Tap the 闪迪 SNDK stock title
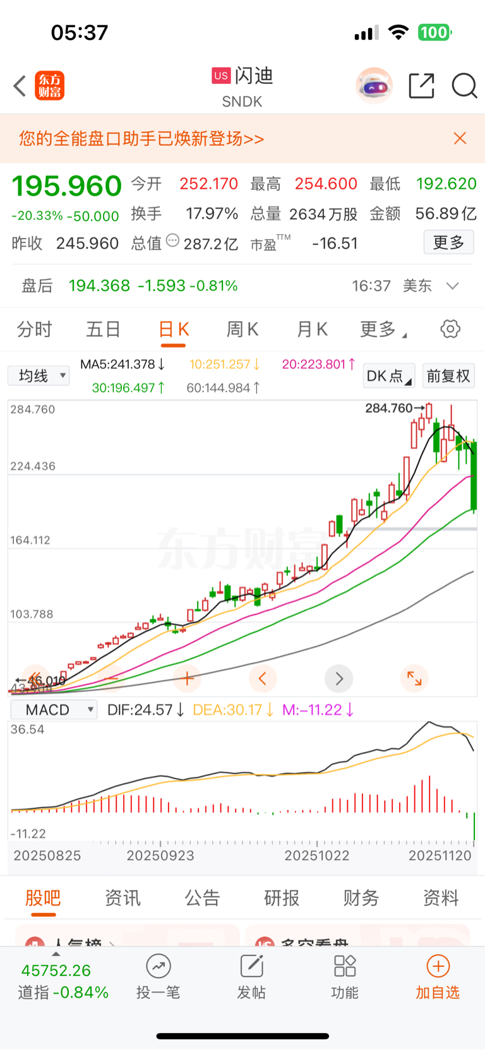485x1050 pixels. pos(242,87)
